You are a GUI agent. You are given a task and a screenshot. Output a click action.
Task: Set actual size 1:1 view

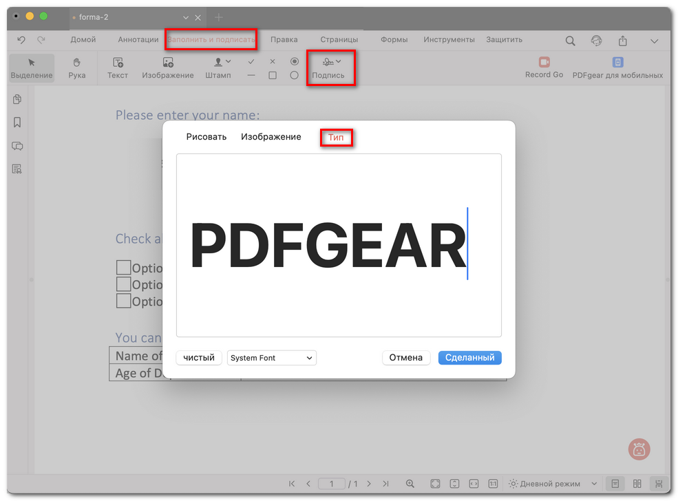[493, 484]
